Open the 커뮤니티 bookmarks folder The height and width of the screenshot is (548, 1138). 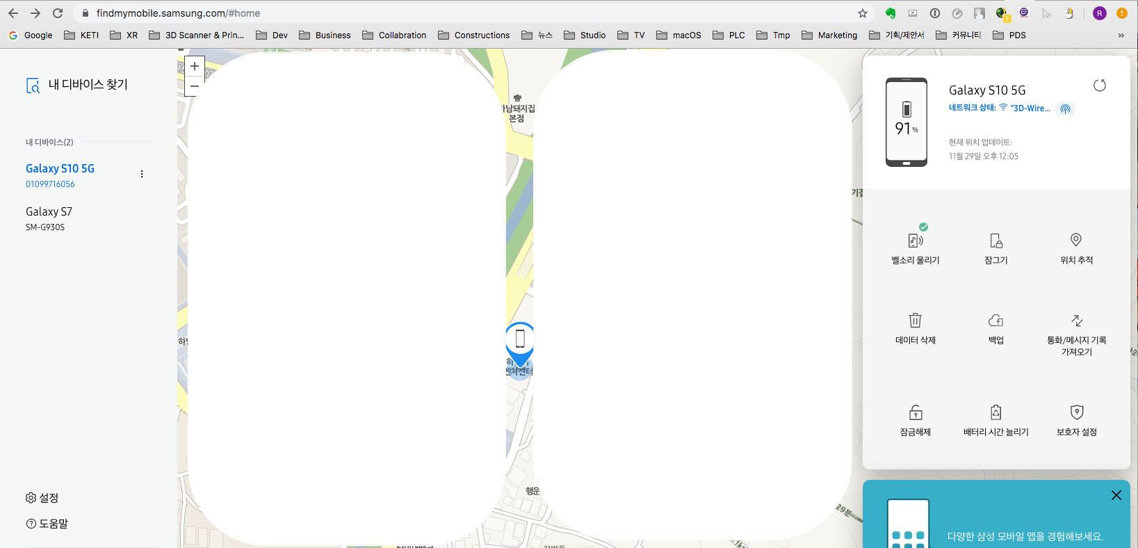(x=959, y=35)
